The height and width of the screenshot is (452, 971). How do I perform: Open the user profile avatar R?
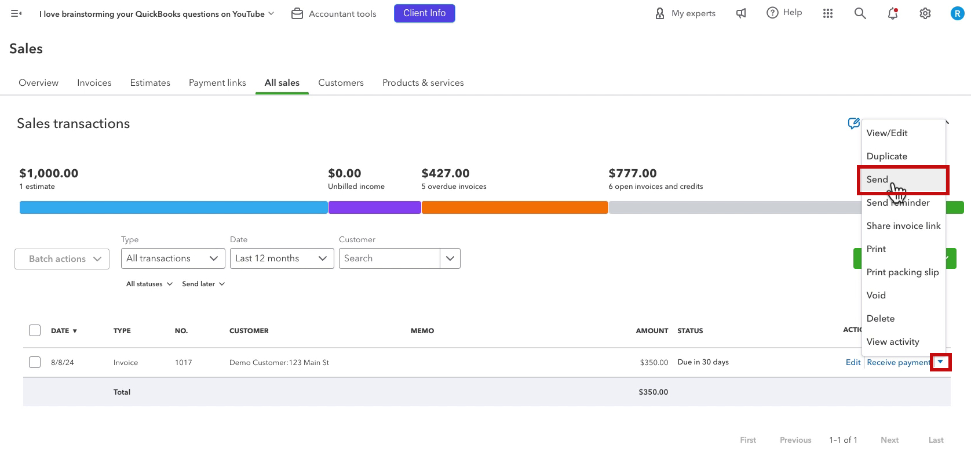pyautogui.click(x=957, y=13)
